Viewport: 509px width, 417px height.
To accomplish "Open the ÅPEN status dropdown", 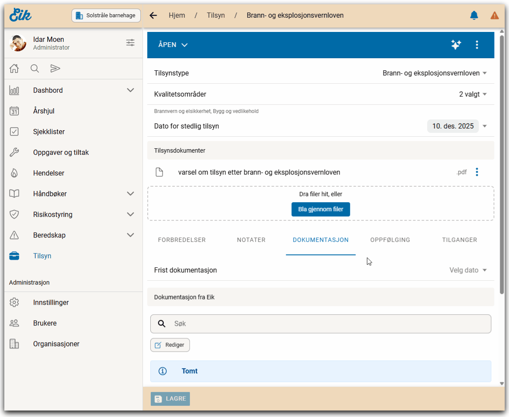I will pyautogui.click(x=173, y=45).
